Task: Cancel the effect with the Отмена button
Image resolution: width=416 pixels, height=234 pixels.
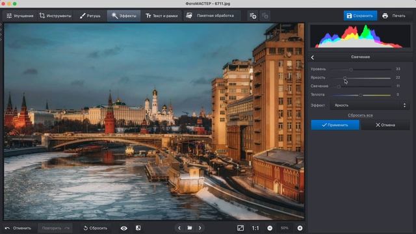Action: 385,125
